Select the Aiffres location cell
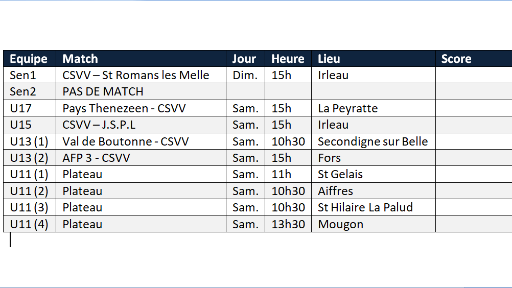The height and width of the screenshot is (288, 512). [x=335, y=191]
